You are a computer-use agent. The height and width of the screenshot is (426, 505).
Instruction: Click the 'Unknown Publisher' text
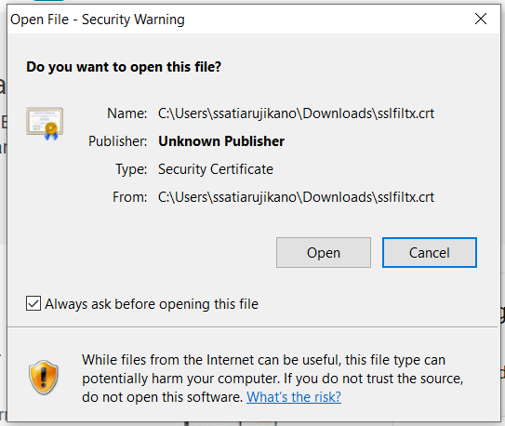pyautogui.click(x=221, y=141)
